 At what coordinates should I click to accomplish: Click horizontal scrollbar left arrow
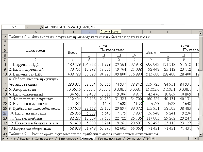[153, 139]
